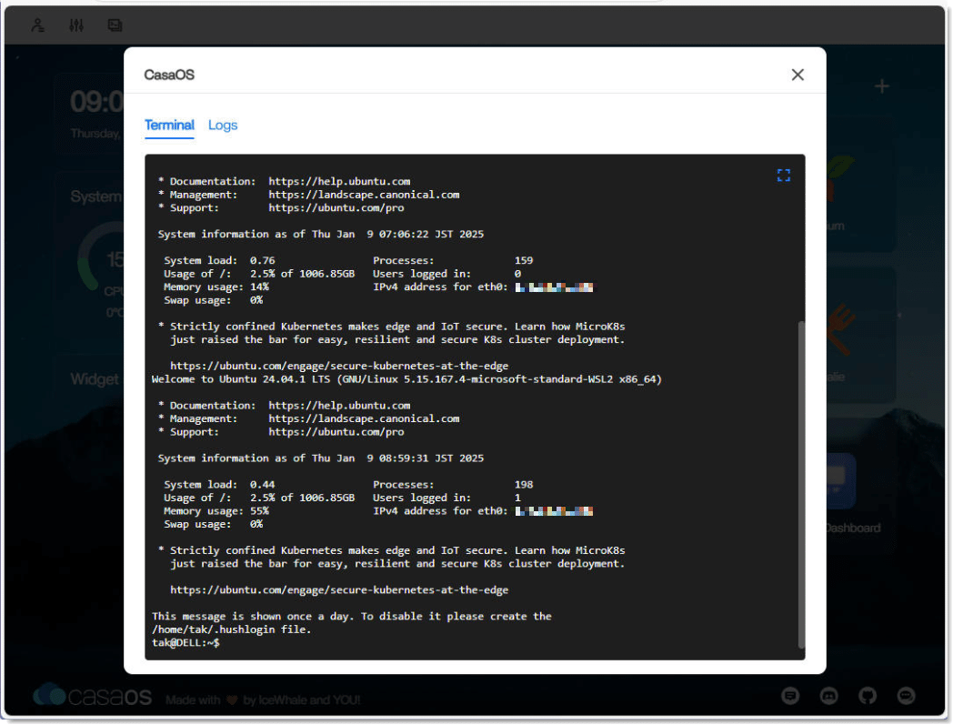Click the 'This message is shown once a day' line
Screen dimensions: 953x725
[352, 616]
